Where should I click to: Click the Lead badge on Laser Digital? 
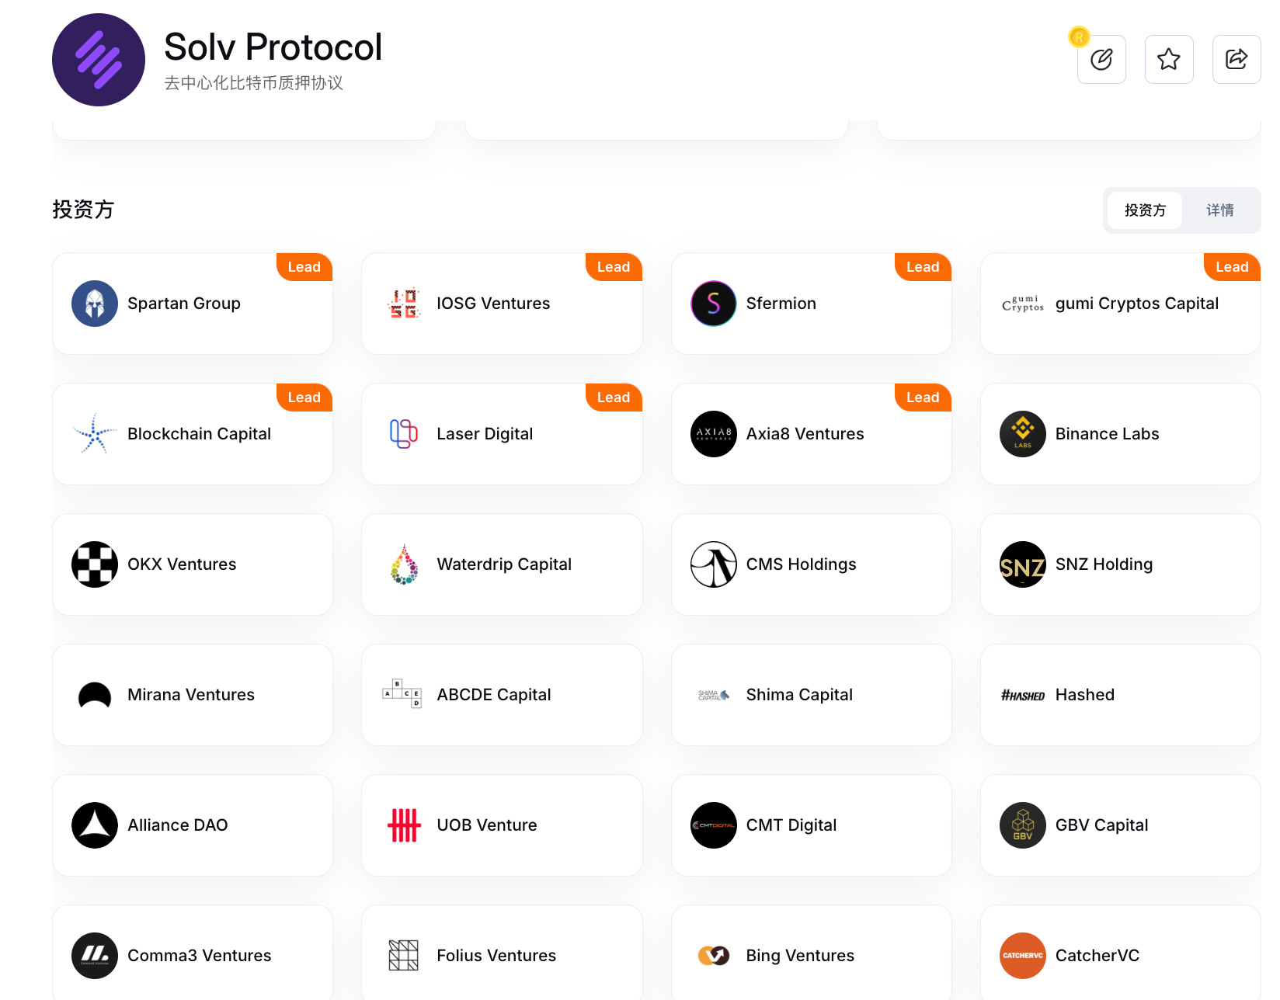(x=614, y=398)
